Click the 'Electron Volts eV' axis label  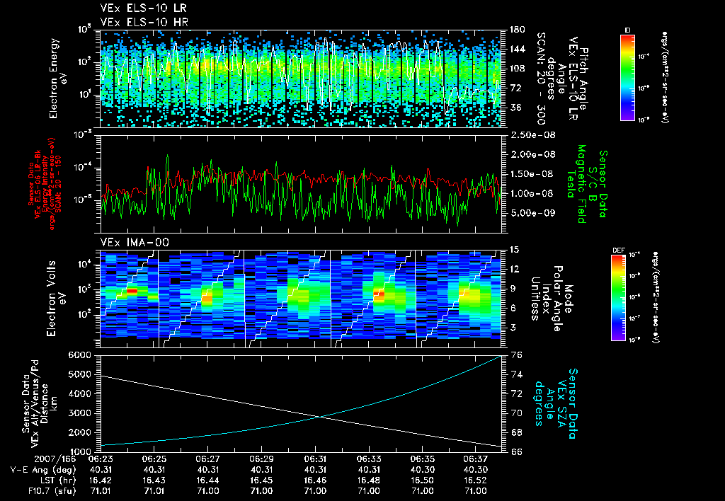point(56,299)
